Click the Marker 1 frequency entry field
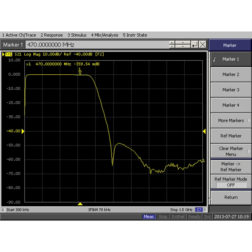The image size is (252, 252). click(x=97, y=45)
